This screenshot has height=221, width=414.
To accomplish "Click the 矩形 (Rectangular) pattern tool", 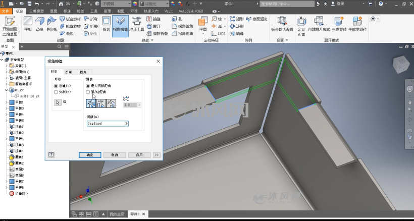I will [x=237, y=19].
